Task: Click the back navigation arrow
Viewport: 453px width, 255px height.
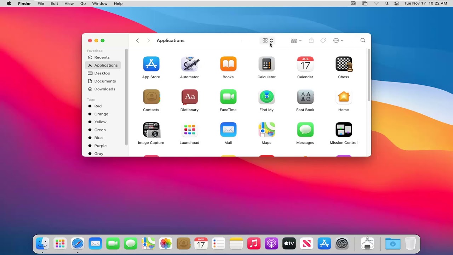Action: (137, 40)
